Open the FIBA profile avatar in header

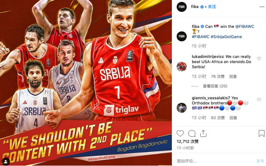[x=181, y=7]
